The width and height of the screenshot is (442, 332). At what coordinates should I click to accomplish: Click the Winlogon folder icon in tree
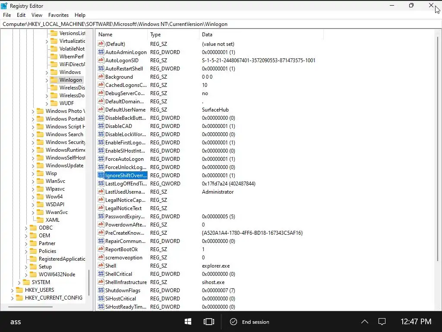coord(54,80)
